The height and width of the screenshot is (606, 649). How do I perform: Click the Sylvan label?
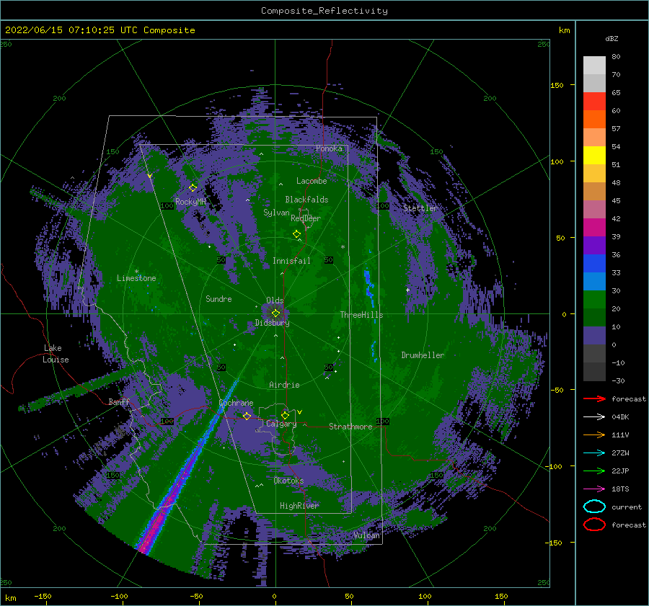(276, 213)
